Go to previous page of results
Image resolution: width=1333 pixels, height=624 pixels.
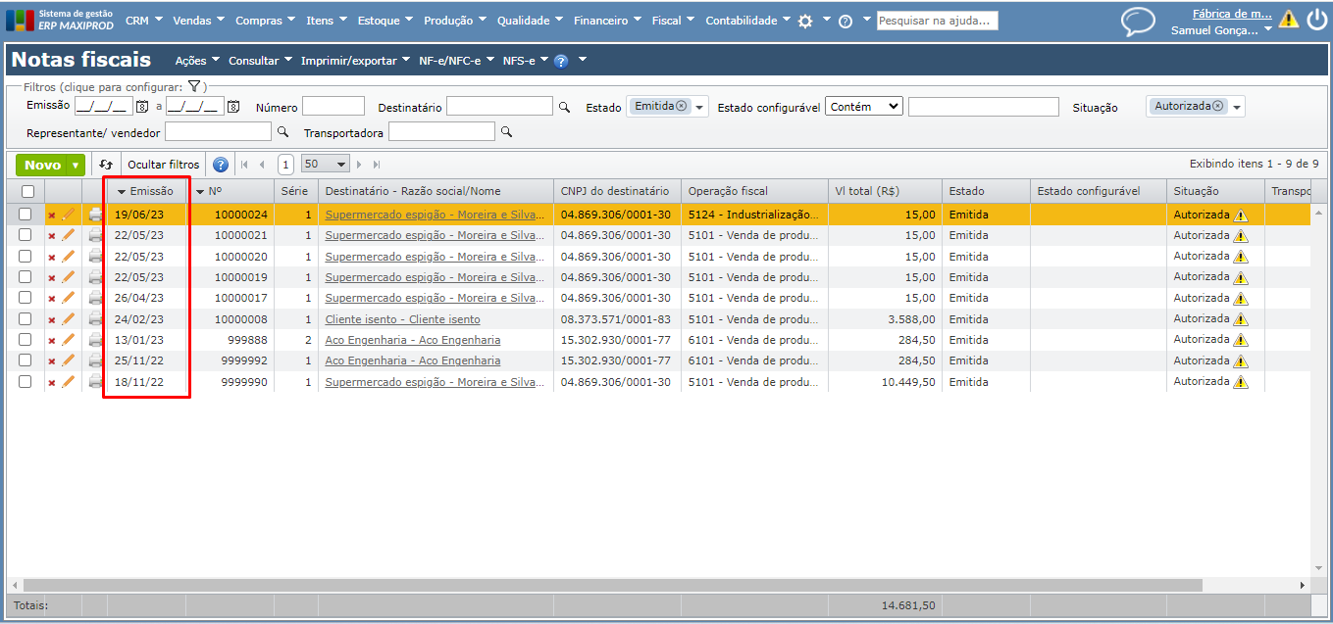(262, 165)
